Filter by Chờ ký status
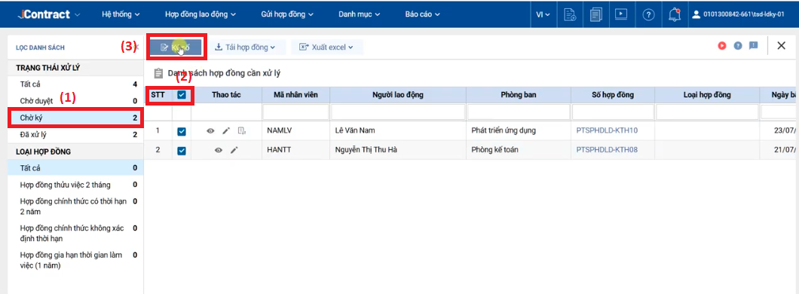This screenshot has height=294, width=799. [x=75, y=118]
